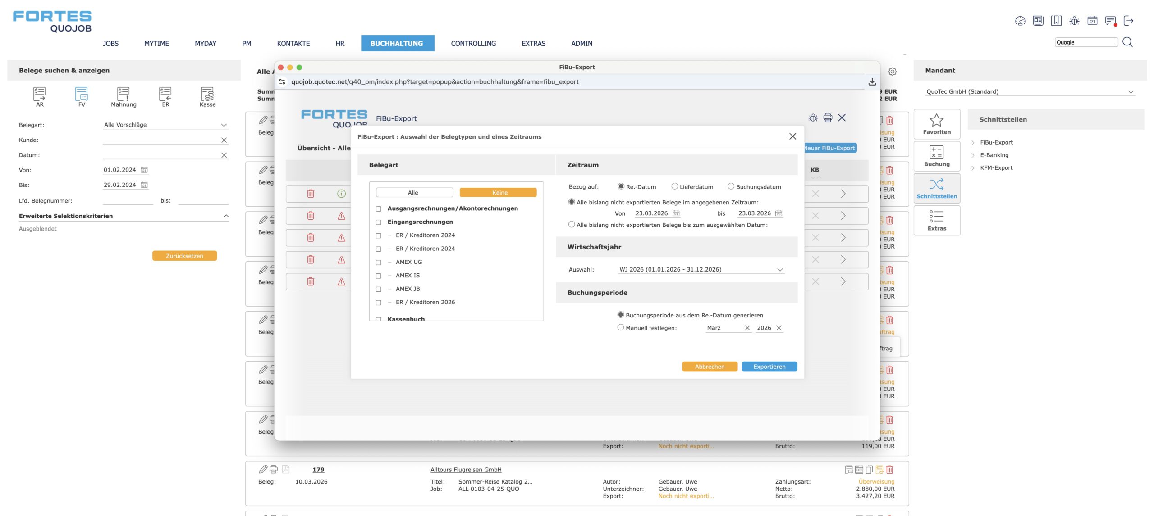Select Manuell festlegen radio option
Screen dimensions: 1154x516
point(621,328)
